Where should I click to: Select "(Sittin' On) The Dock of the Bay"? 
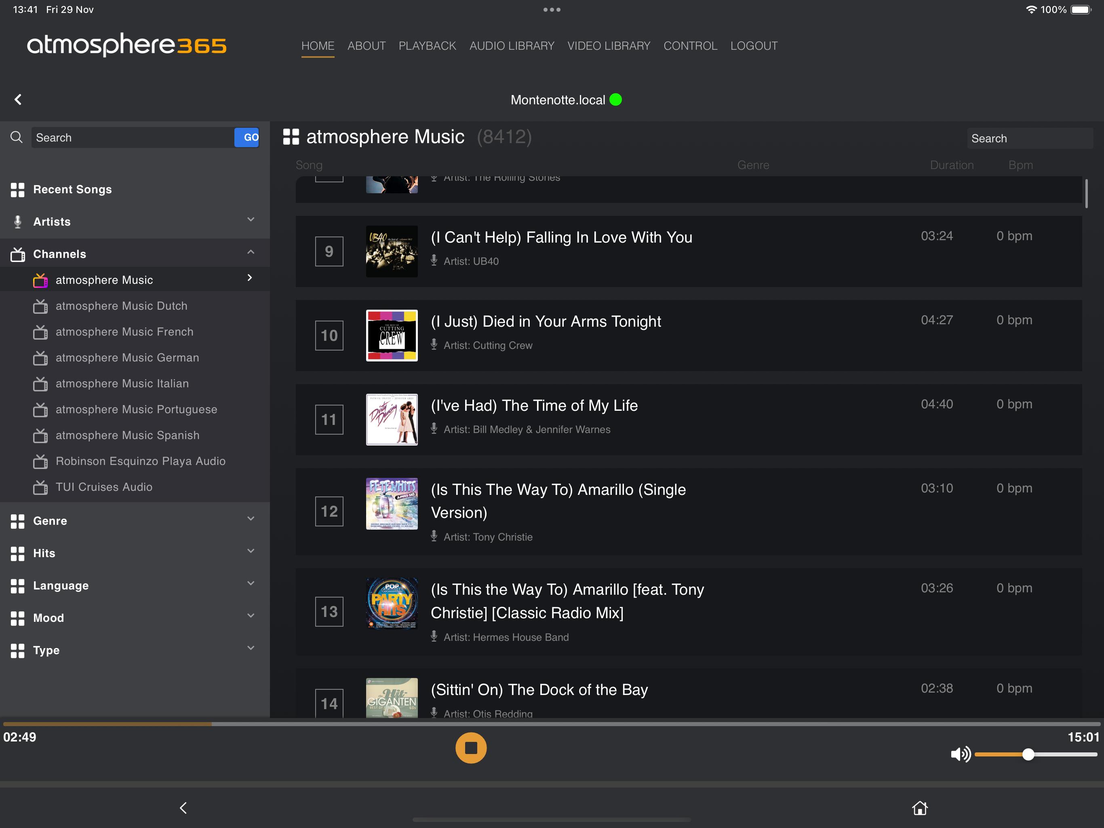click(x=539, y=690)
